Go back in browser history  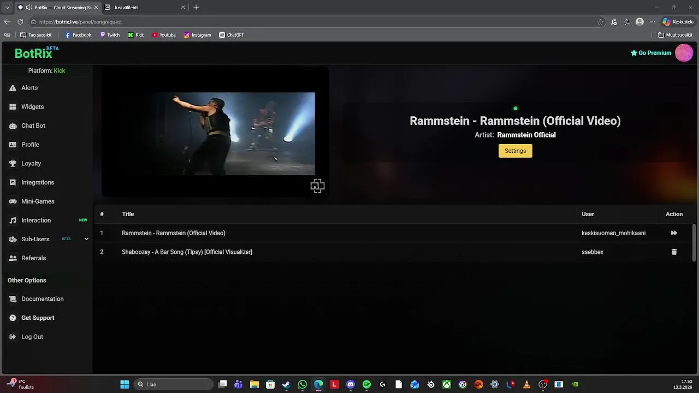[x=7, y=22]
